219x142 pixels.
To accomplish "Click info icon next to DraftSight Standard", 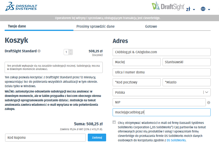I will point(39,51).
